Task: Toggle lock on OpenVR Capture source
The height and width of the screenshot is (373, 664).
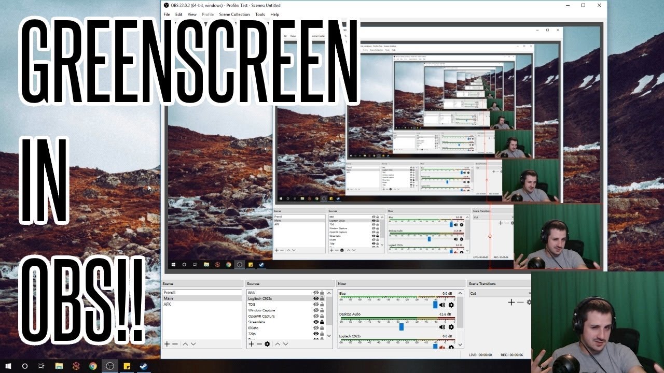Action: (x=322, y=316)
